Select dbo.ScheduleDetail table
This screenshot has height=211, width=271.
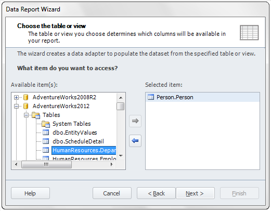[78, 141]
